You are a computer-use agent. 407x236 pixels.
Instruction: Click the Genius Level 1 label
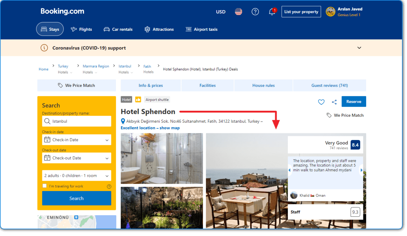349,15
